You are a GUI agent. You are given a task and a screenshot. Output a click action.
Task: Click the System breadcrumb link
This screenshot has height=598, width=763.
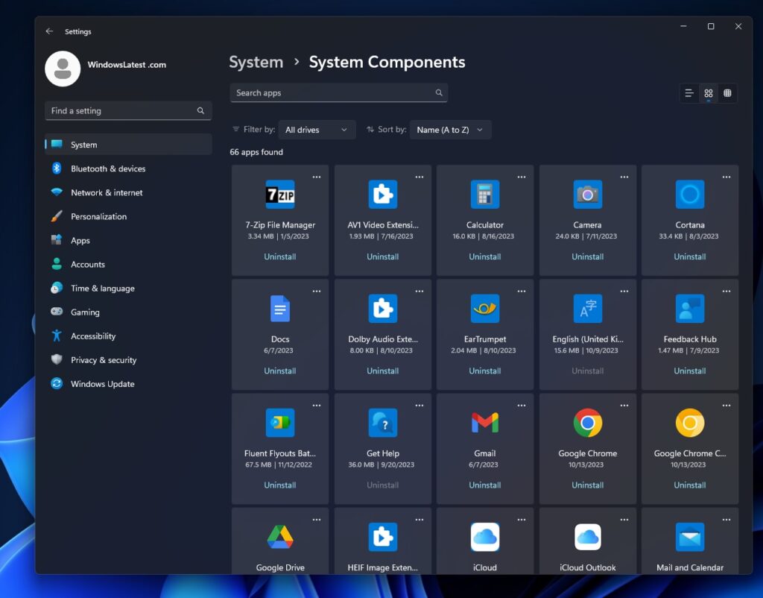256,62
